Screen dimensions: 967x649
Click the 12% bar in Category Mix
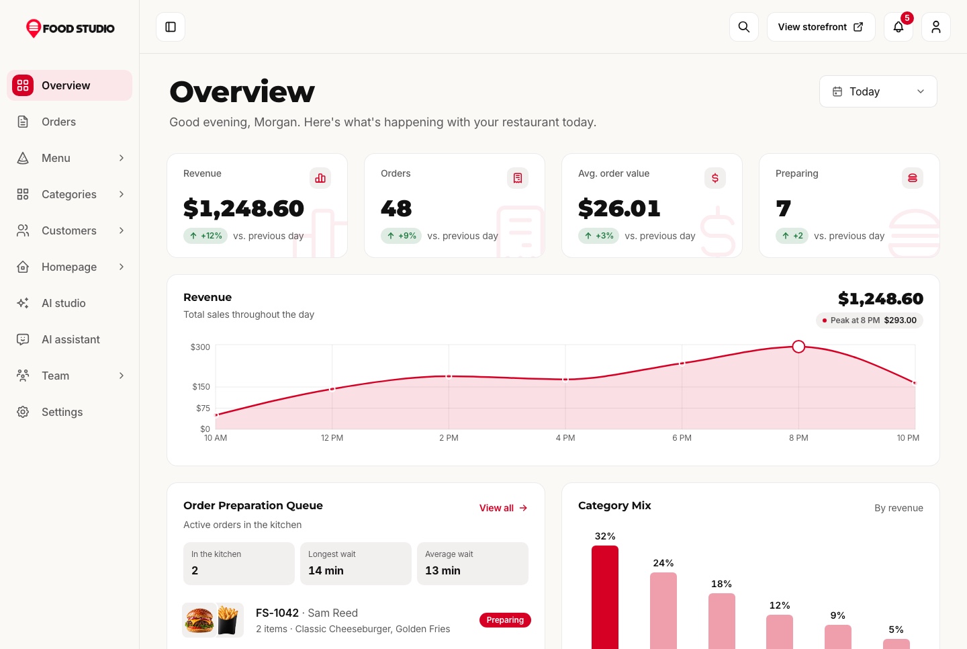[x=780, y=632]
